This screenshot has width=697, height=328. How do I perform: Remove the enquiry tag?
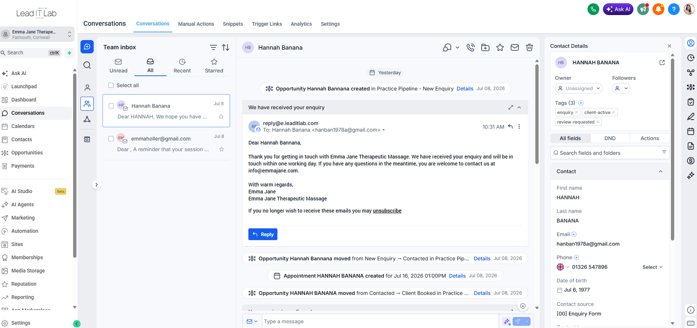point(576,113)
